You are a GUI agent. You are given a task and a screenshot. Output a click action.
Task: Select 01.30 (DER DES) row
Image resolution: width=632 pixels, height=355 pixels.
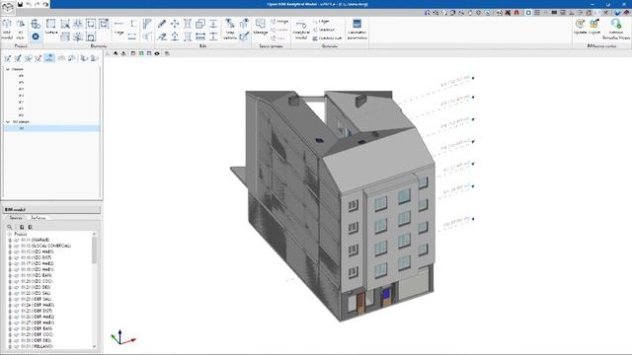(36, 340)
